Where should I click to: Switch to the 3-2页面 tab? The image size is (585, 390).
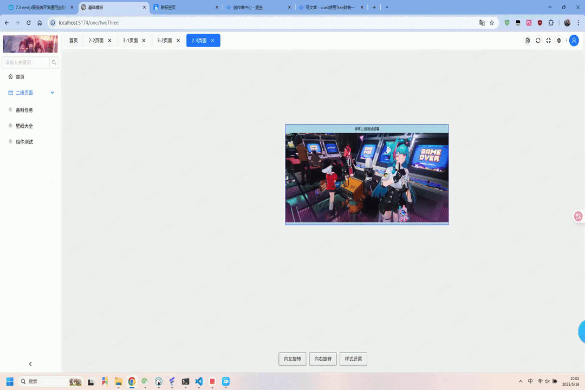(x=165, y=40)
